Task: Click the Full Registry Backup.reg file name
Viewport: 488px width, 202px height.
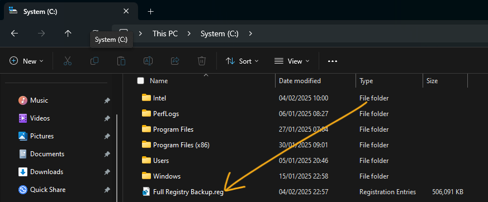Action: [188, 192]
